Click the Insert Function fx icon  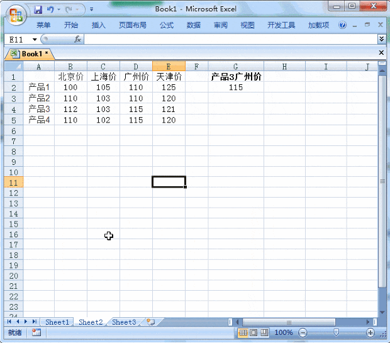[x=77, y=39]
